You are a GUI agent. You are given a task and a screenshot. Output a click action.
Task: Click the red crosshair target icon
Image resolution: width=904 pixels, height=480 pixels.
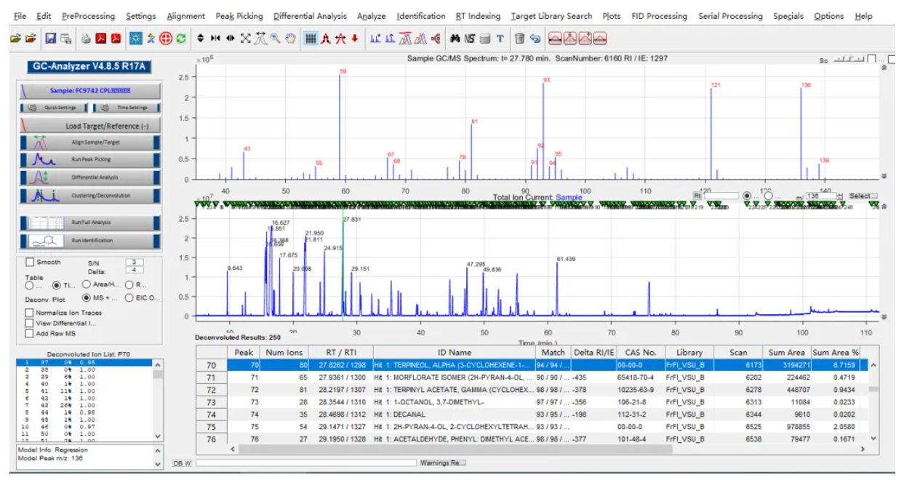tap(166, 39)
